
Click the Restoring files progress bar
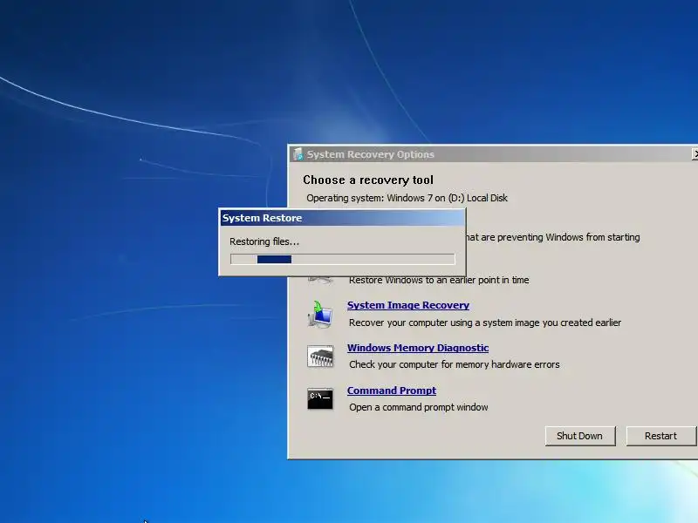click(343, 259)
